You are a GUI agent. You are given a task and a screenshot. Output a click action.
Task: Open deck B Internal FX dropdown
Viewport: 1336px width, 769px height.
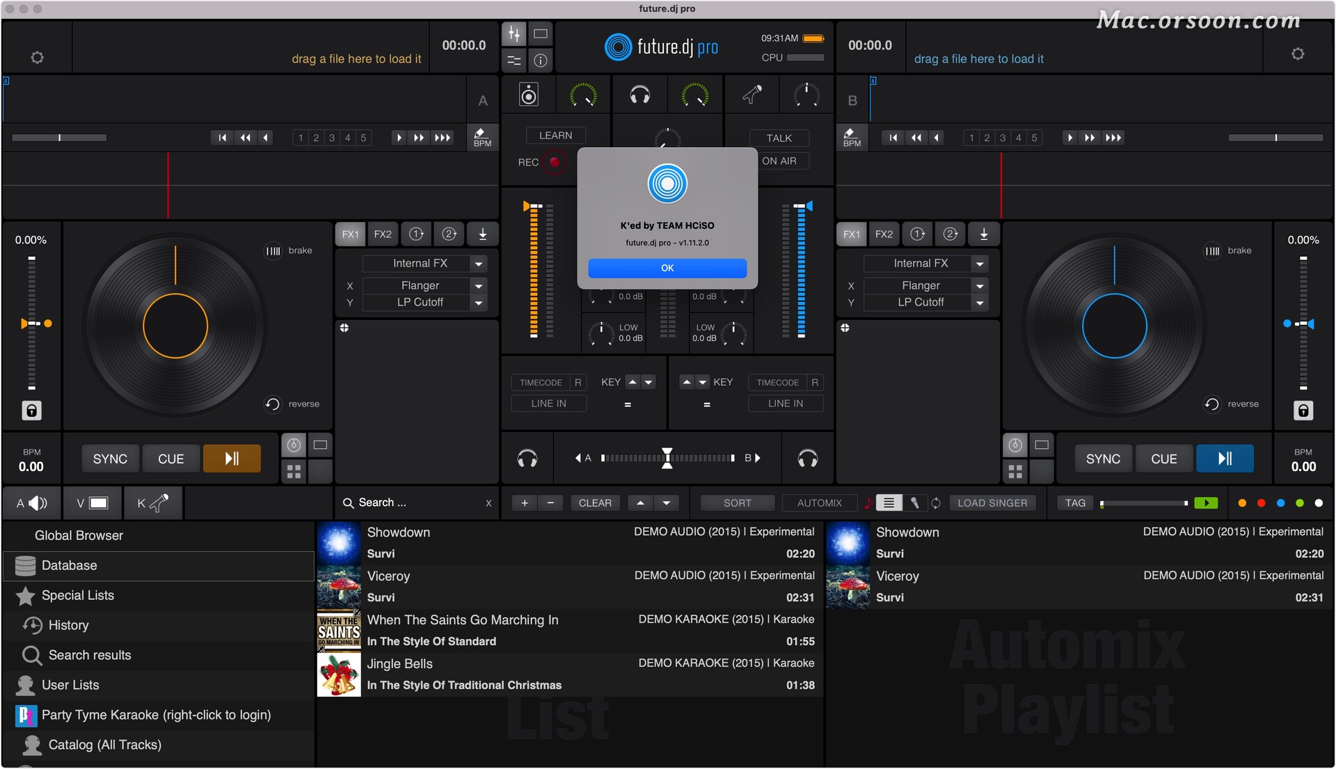pyautogui.click(x=980, y=264)
